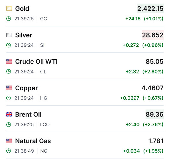Open the Crude Oil WTI page
The height and width of the screenshot is (159, 170).
(36, 61)
